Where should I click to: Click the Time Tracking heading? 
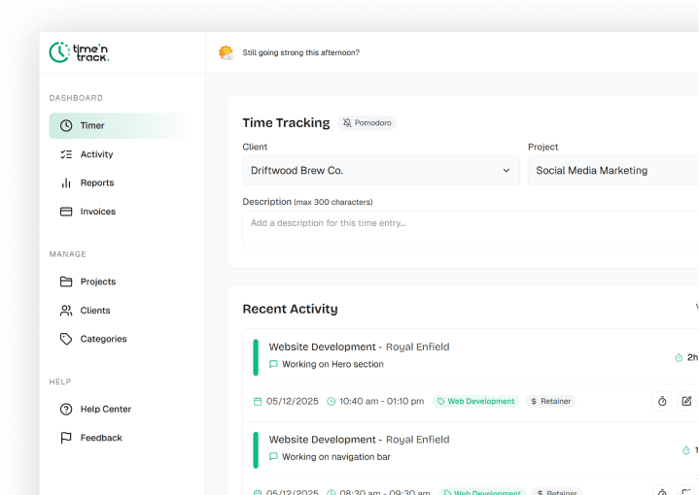point(286,123)
